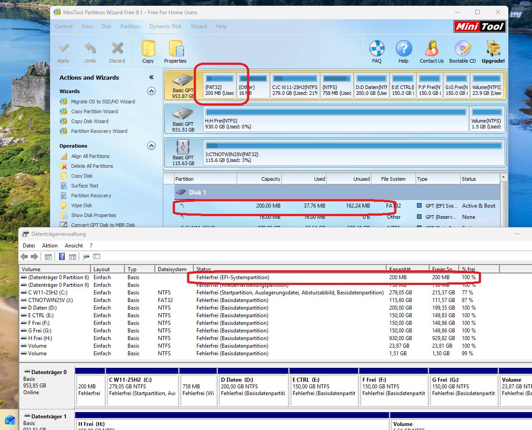
Task: Choose Align All Partitions operation
Action: [90, 156]
